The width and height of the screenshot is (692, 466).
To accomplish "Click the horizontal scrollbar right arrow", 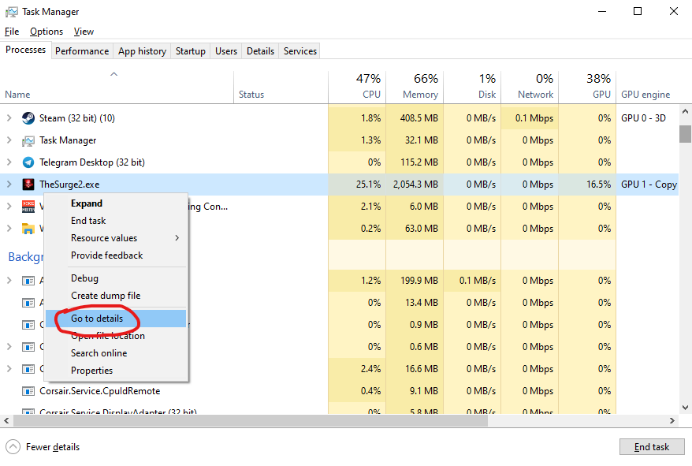I will (x=672, y=421).
